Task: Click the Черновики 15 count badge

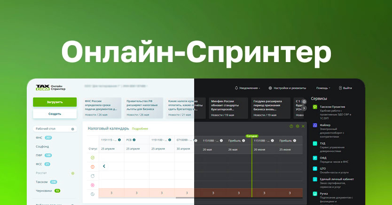Action: tap(57, 191)
